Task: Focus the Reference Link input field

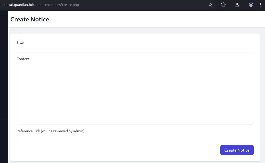Action: [x=135, y=138]
